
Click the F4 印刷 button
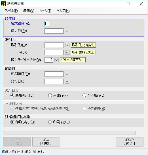click(46, 142)
